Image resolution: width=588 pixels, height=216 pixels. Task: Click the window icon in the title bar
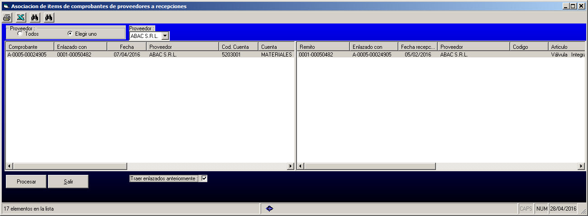tap(6, 6)
